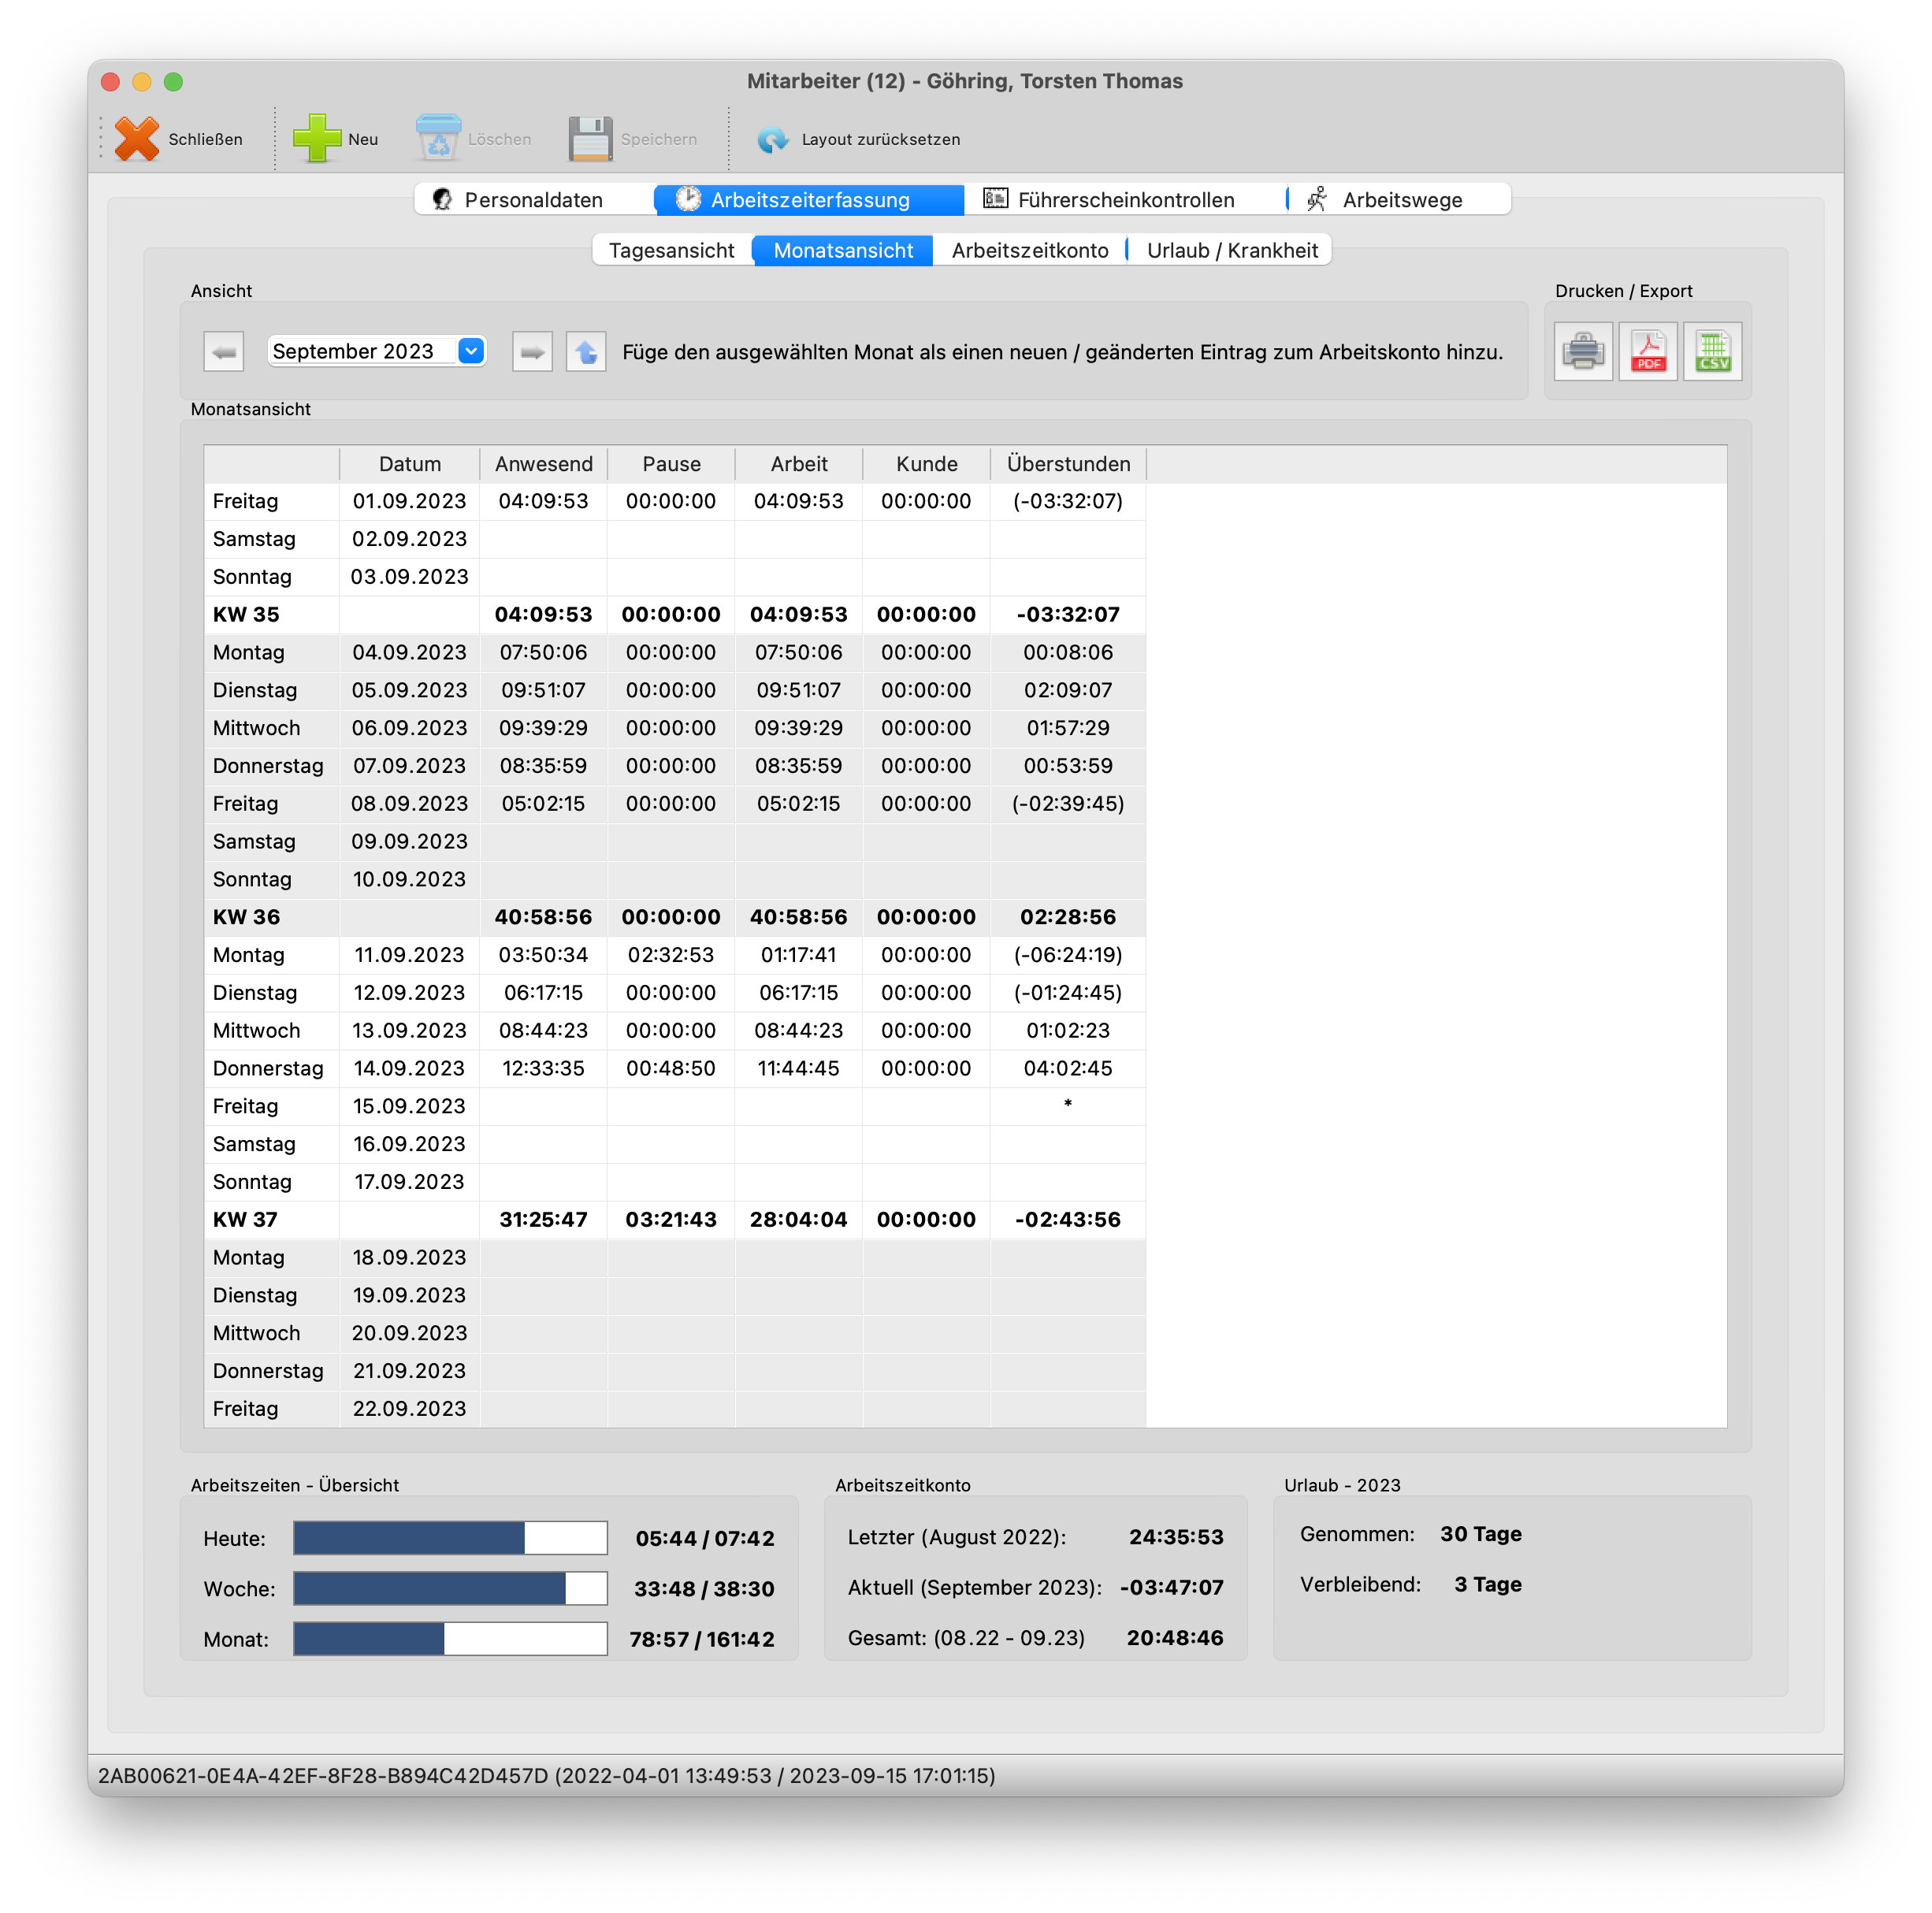This screenshot has height=1913, width=1932.
Task: Open the September 2023 month dropdown
Action: [471, 351]
